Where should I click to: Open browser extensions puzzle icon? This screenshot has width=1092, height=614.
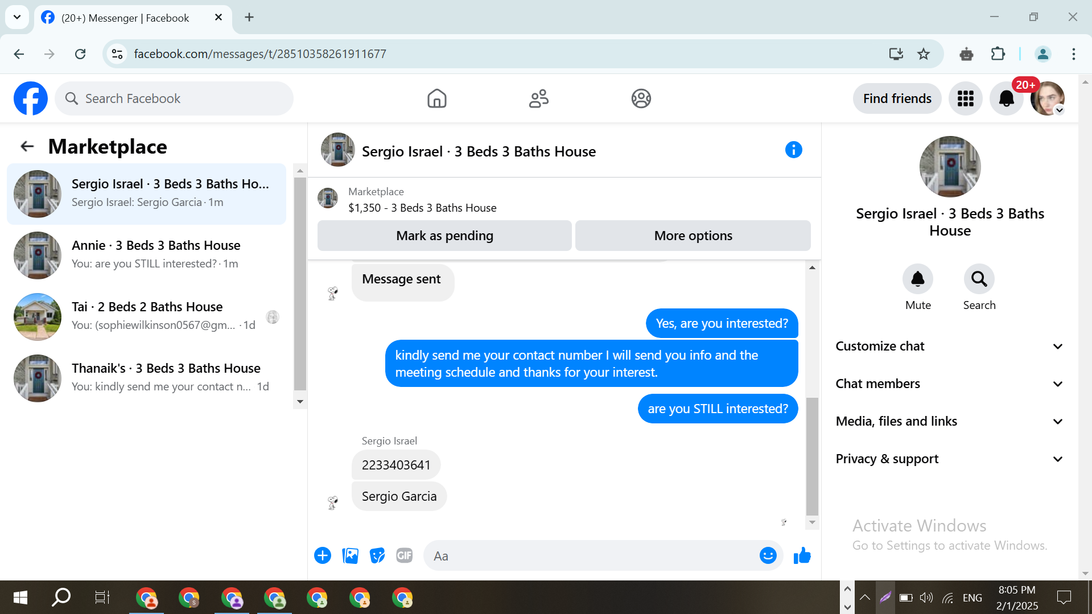[x=998, y=54]
